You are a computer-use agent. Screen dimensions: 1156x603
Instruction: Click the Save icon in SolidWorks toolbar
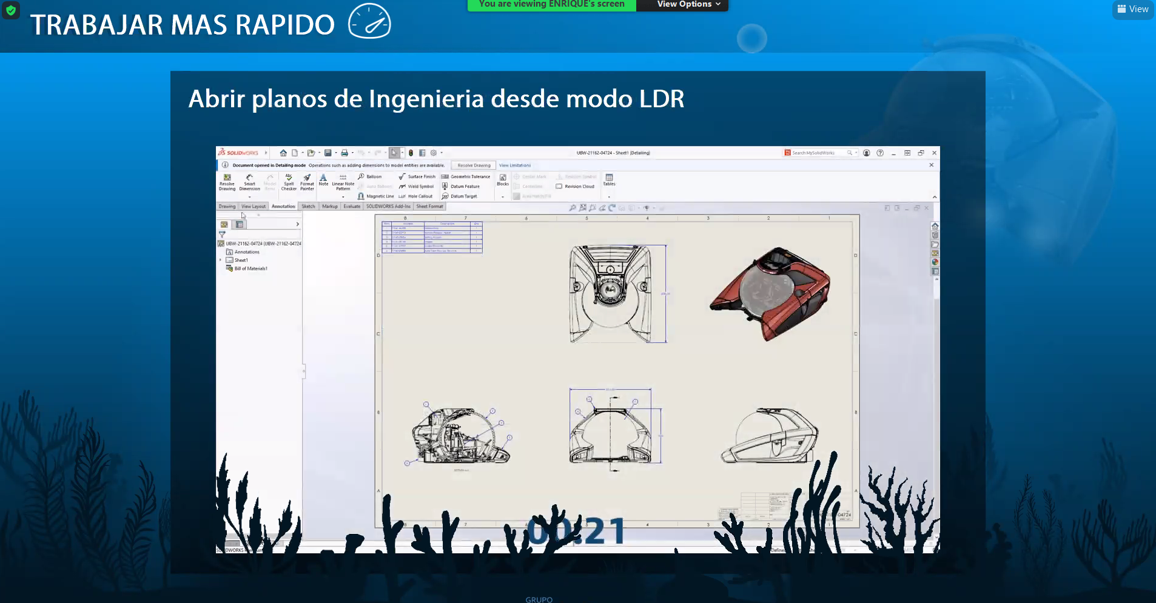point(328,153)
